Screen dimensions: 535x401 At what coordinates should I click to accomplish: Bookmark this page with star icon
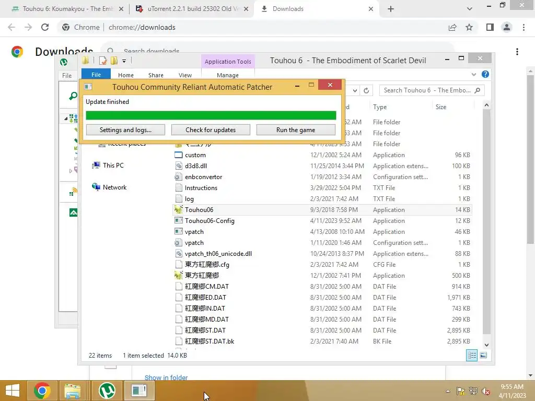point(469,27)
